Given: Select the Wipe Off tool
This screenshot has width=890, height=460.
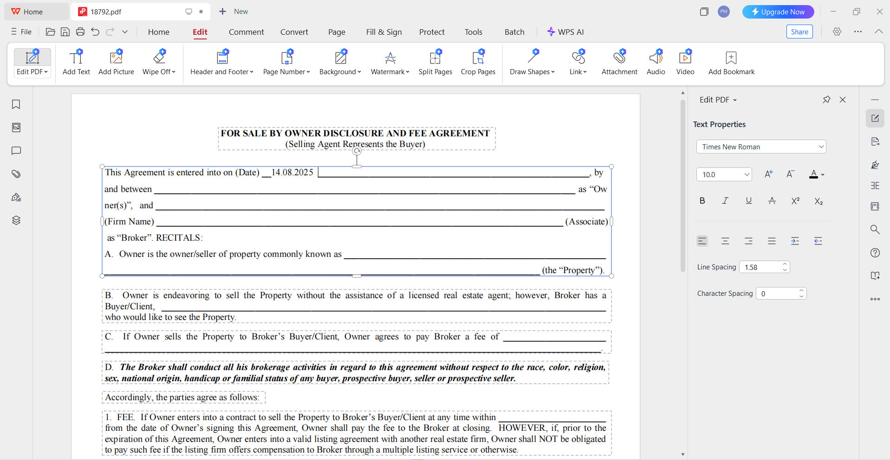Looking at the screenshot, I should [158, 62].
